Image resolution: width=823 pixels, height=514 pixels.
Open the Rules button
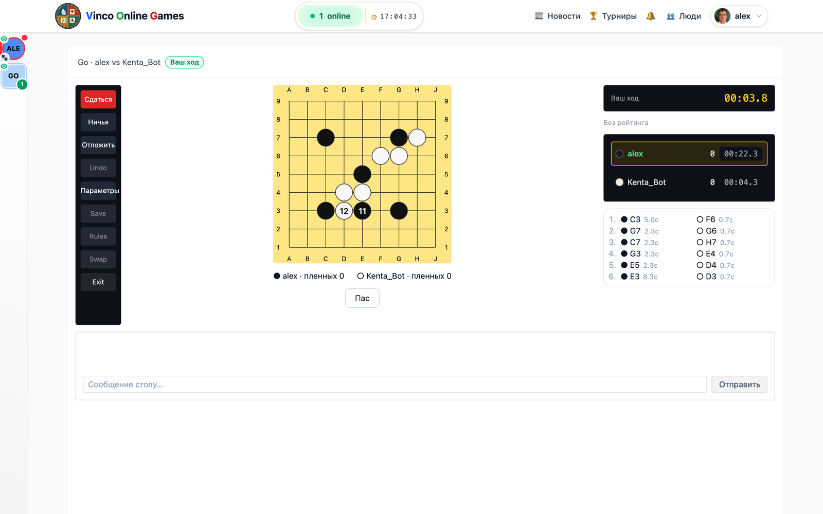click(x=98, y=236)
